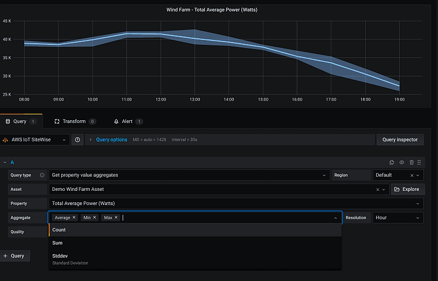Click the Query type info icon

point(42,175)
